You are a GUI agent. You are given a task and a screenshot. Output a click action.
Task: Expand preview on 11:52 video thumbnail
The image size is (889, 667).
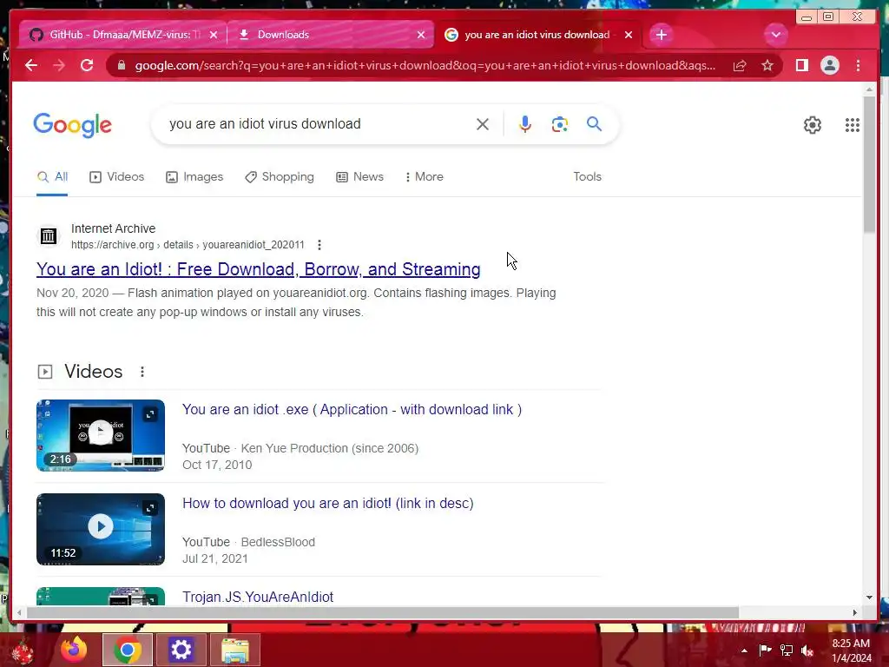pos(150,508)
